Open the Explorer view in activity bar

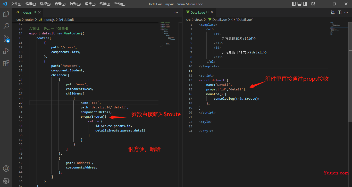(6, 14)
